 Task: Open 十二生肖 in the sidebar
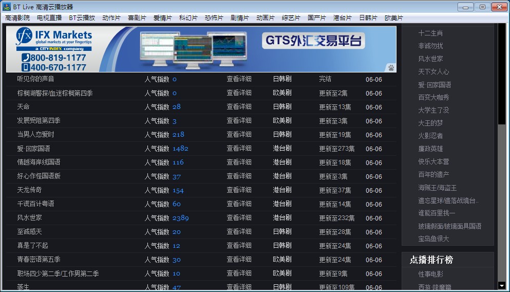[x=430, y=33]
